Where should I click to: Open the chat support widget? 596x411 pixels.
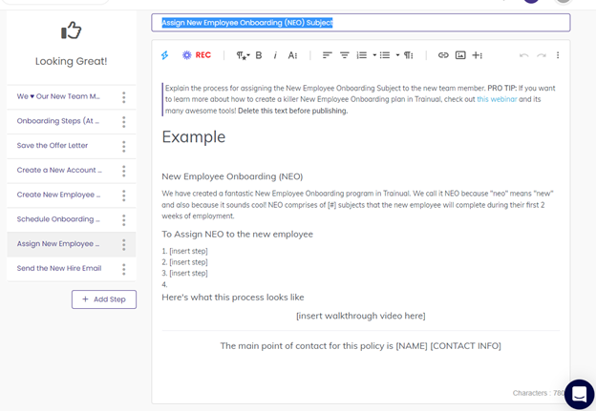tap(579, 395)
